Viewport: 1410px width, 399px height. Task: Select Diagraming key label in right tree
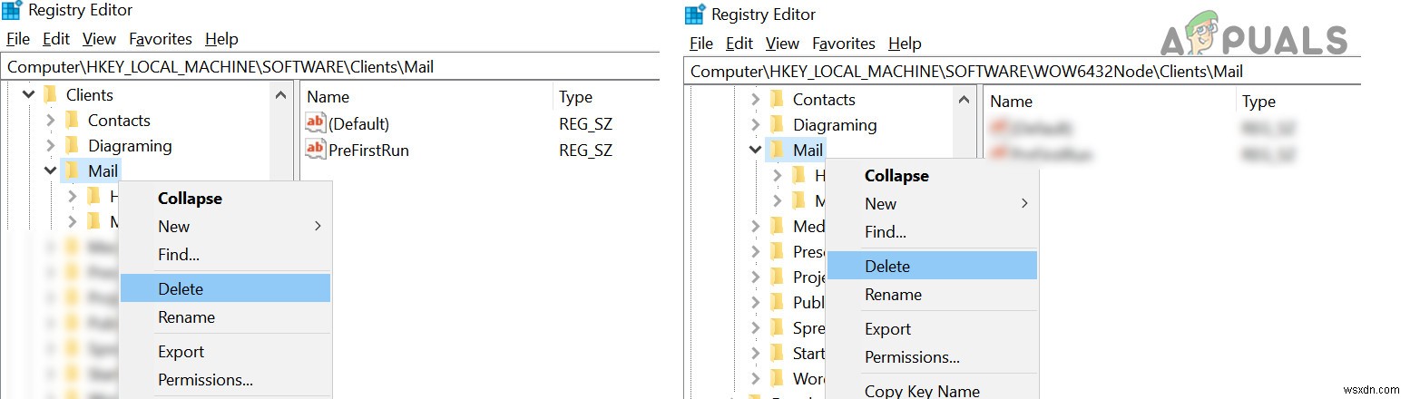(x=835, y=125)
